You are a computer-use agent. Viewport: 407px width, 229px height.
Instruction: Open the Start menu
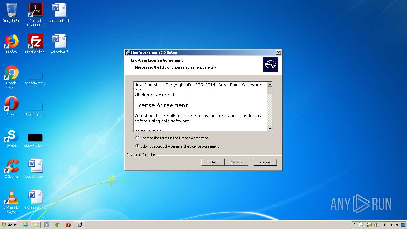click(9, 225)
